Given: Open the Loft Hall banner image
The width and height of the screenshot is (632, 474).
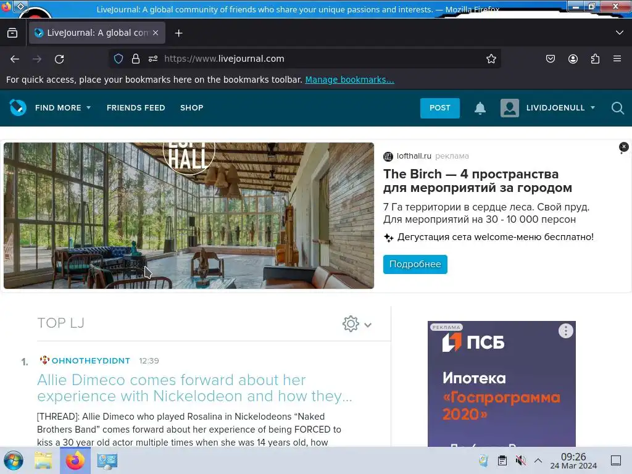Looking at the screenshot, I should [x=189, y=215].
